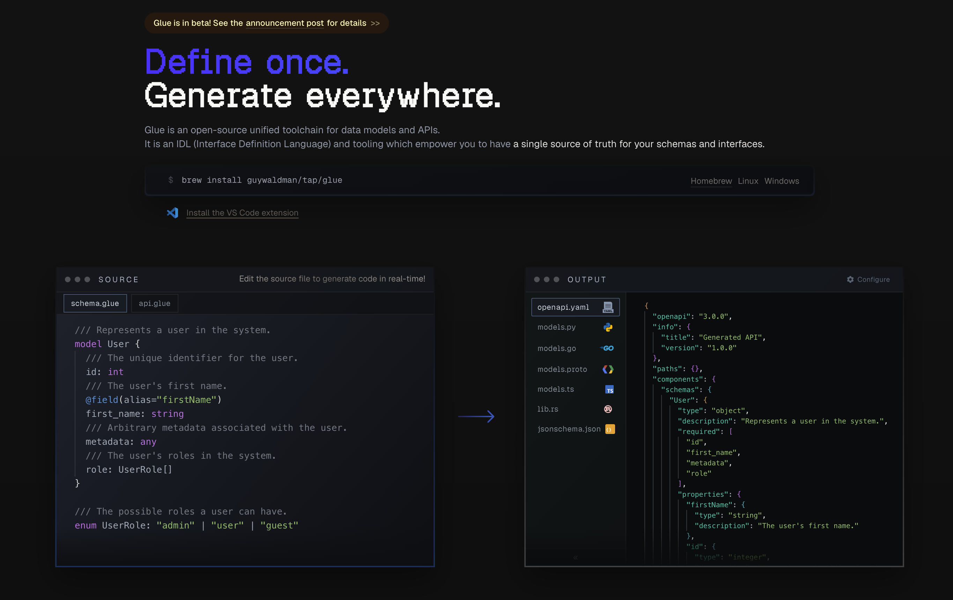
Task: Click the '"version": "1.0.0"' output line
Action: coord(699,348)
